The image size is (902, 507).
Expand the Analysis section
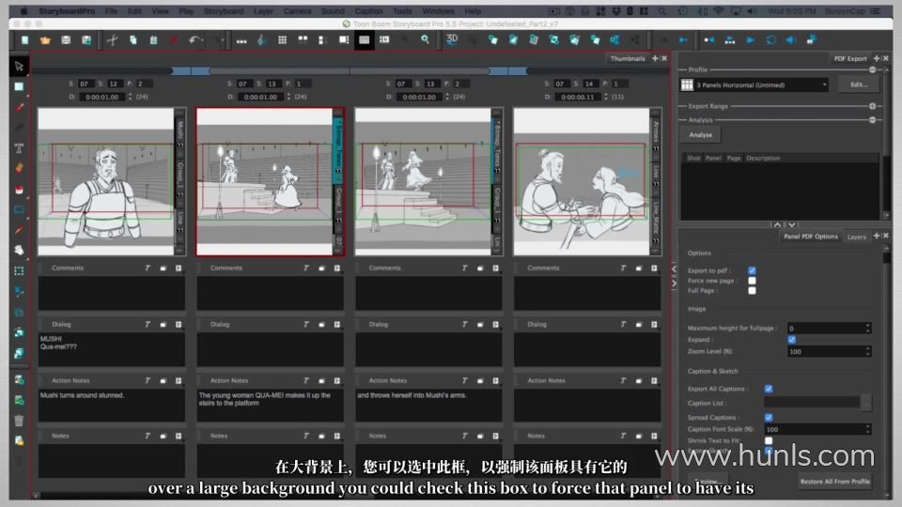872,120
